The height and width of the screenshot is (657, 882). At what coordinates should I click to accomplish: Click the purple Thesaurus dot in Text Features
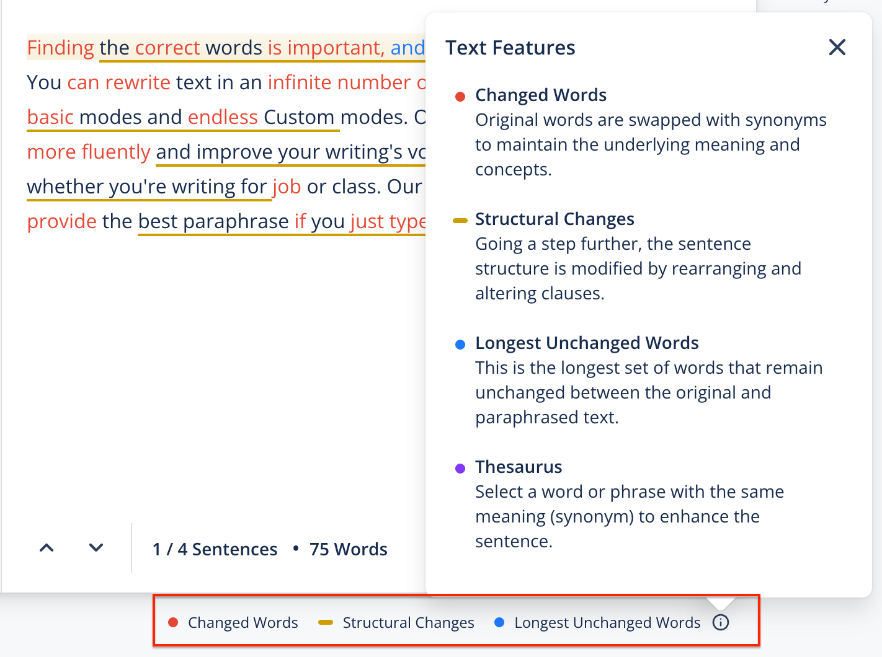pyautogui.click(x=460, y=468)
